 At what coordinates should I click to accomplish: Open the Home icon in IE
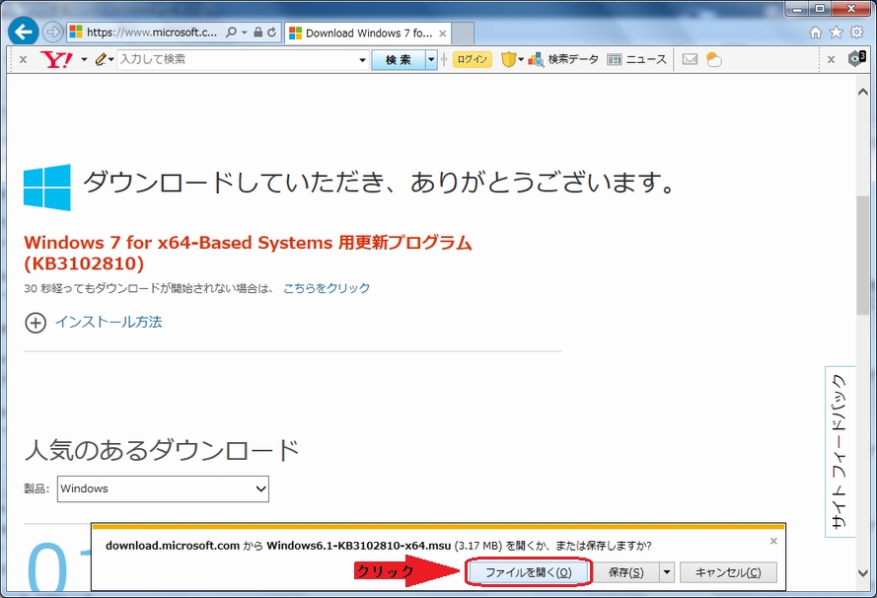point(816,33)
